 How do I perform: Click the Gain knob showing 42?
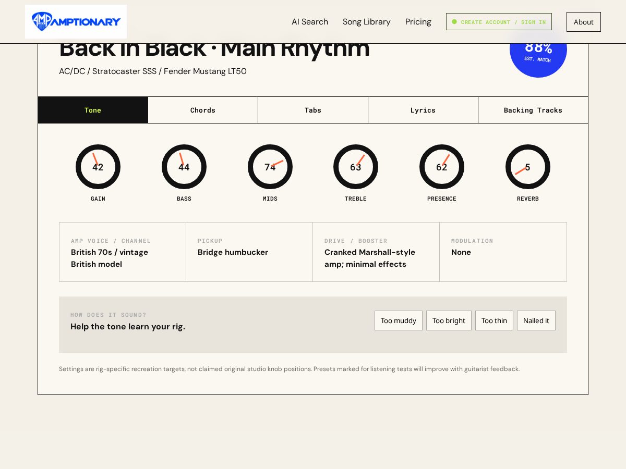pos(98,167)
